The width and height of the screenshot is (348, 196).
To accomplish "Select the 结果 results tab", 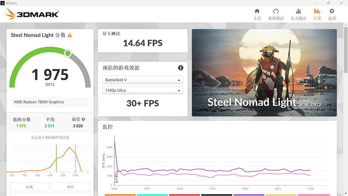I will [317, 14].
